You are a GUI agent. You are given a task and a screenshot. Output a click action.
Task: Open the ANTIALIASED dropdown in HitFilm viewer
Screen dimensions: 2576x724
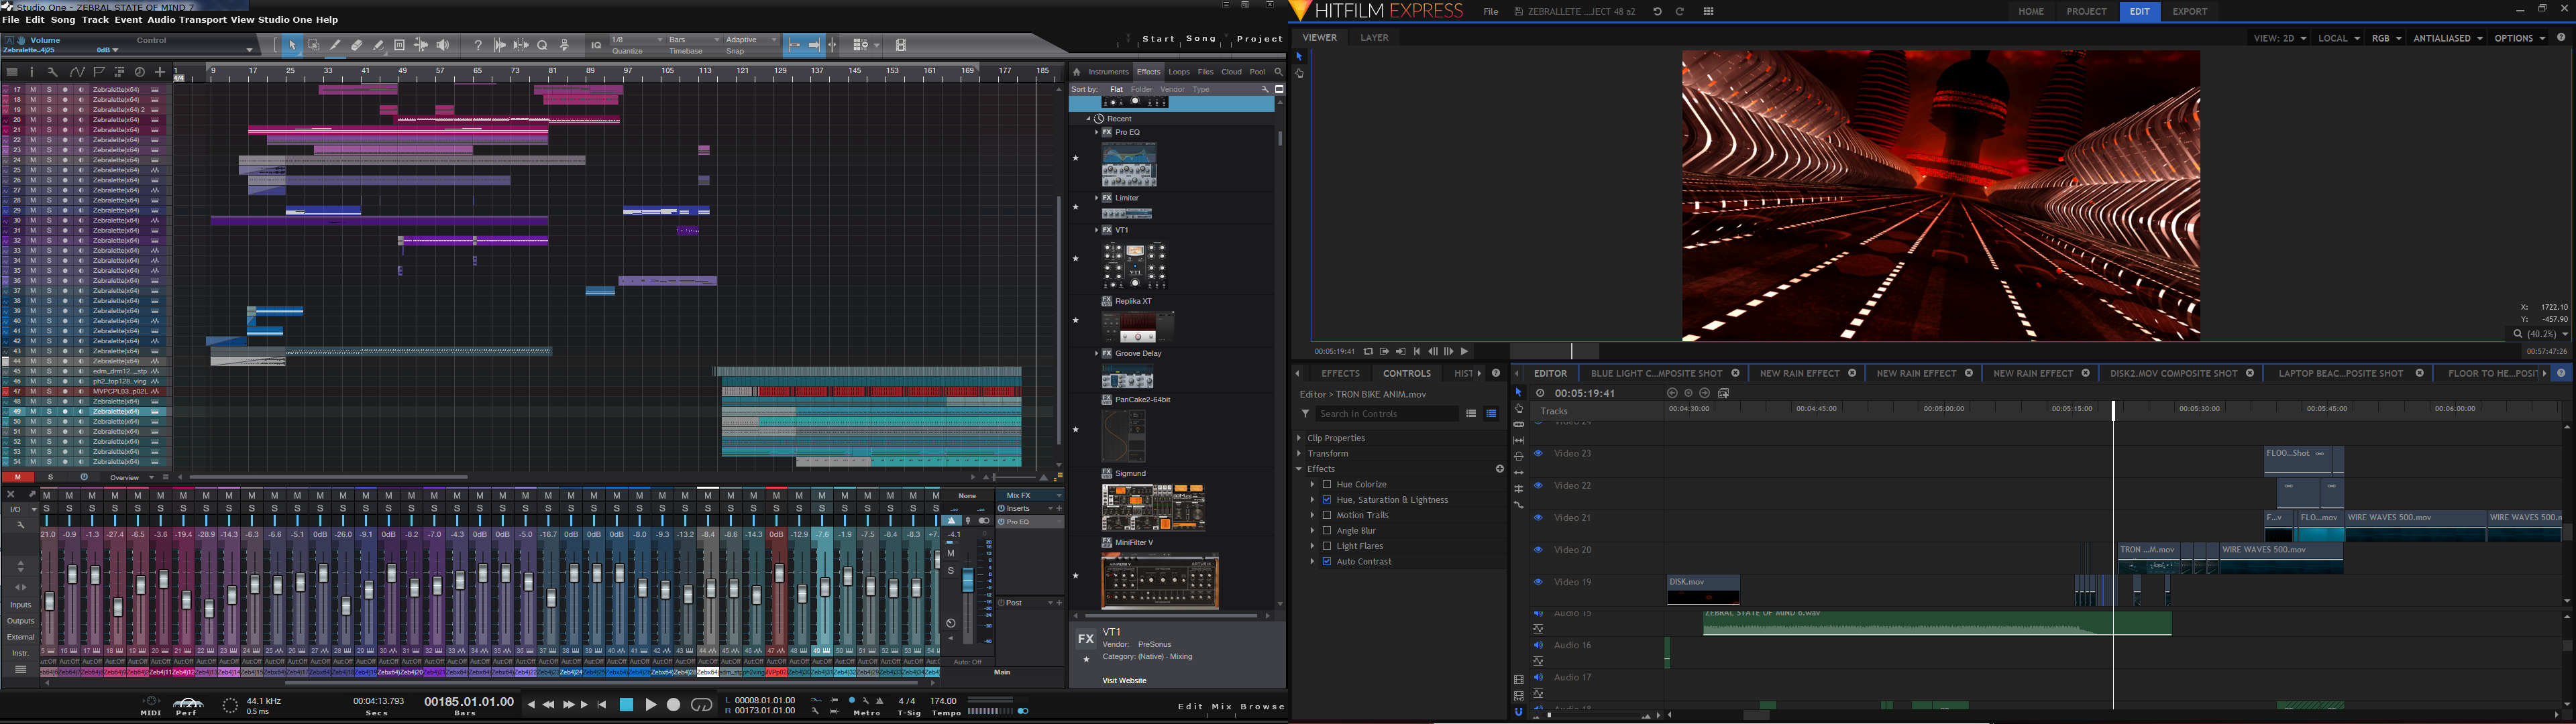2448,38
